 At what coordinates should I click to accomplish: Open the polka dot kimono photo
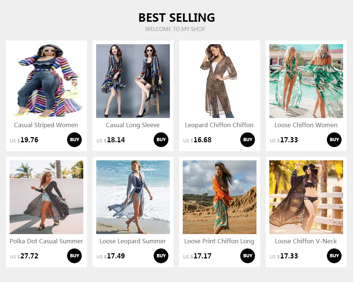(x=46, y=197)
